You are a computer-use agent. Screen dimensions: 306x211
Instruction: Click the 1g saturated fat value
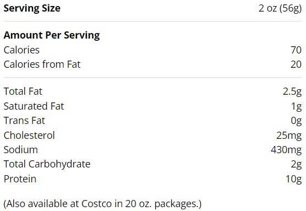(x=297, y=106)
